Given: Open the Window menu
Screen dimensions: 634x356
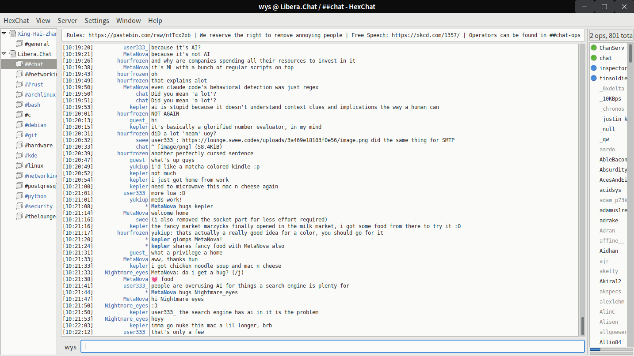Looking at the screenshot, I should click(x=128, y=20).
